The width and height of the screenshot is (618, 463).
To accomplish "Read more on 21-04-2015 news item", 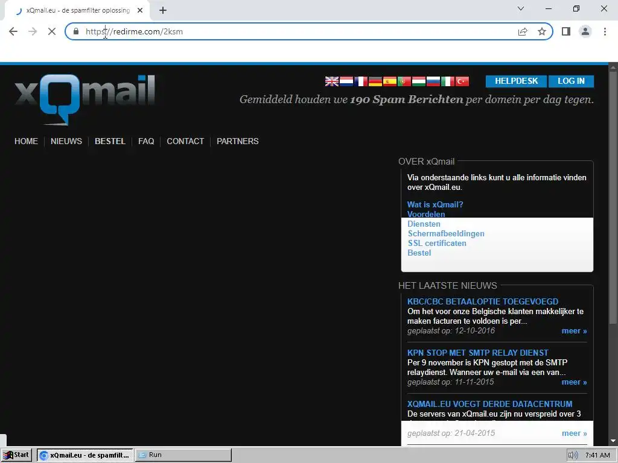I will click(x=575, y=433).
